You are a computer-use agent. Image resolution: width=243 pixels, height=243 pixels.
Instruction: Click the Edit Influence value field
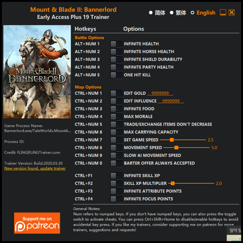click(171, 101)
